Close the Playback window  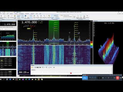[112, 65]
